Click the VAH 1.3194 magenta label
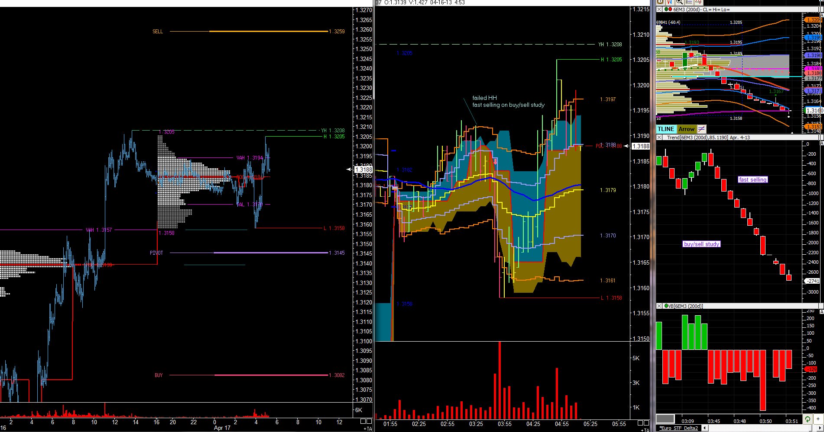 [250, 158]
